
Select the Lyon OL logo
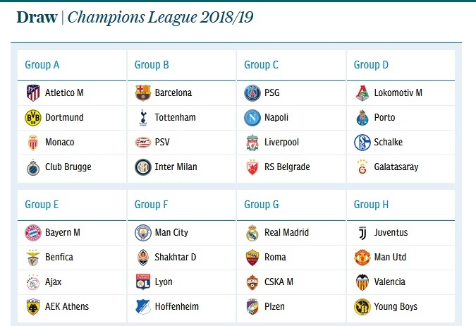click(143, 282)
